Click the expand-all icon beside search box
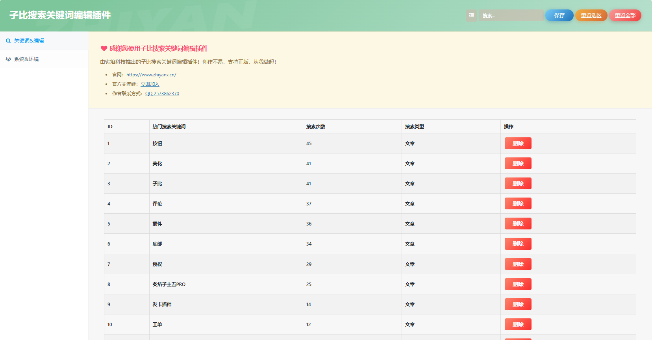652x340 pixels. (x=471, y=15)
